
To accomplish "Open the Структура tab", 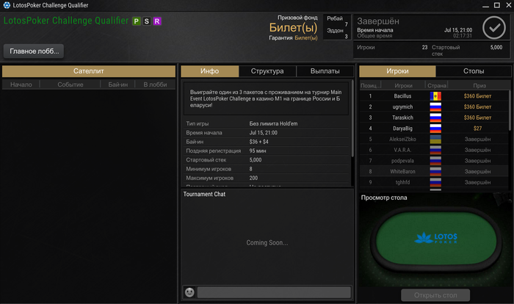I will [x=267, y=71].
